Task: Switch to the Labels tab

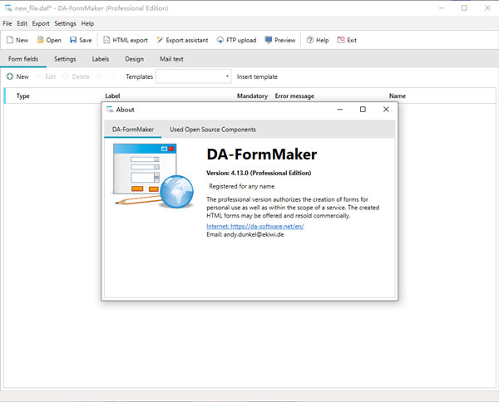Action: click(x=101, y=59)
